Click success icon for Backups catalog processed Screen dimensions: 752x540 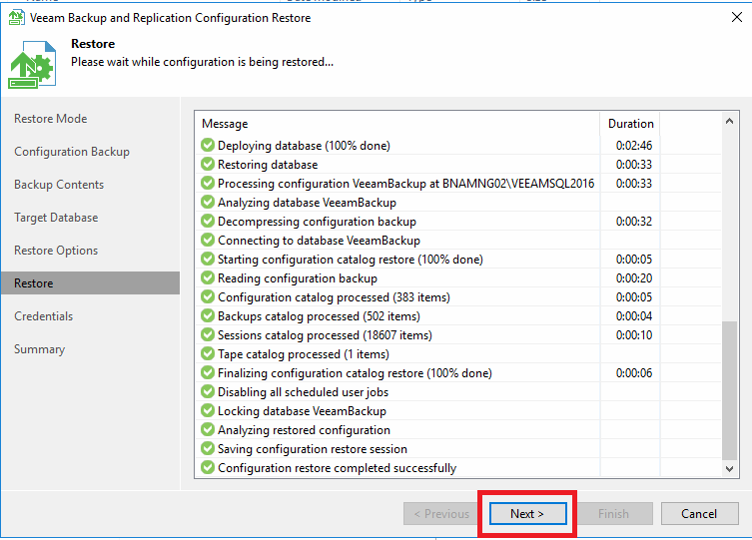pos(208,315)
